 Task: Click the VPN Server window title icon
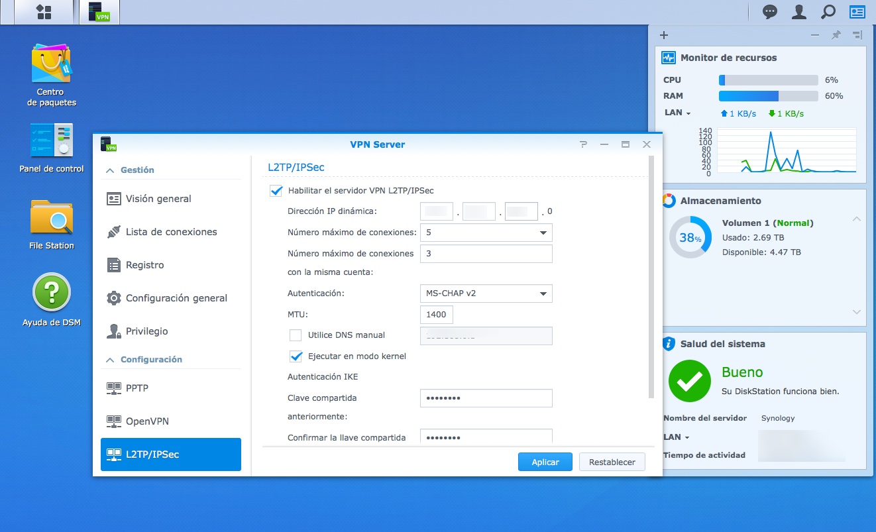[108, 144]
